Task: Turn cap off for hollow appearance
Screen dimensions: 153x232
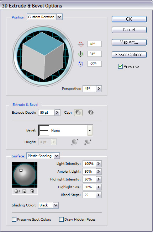Action: (91, 113)
